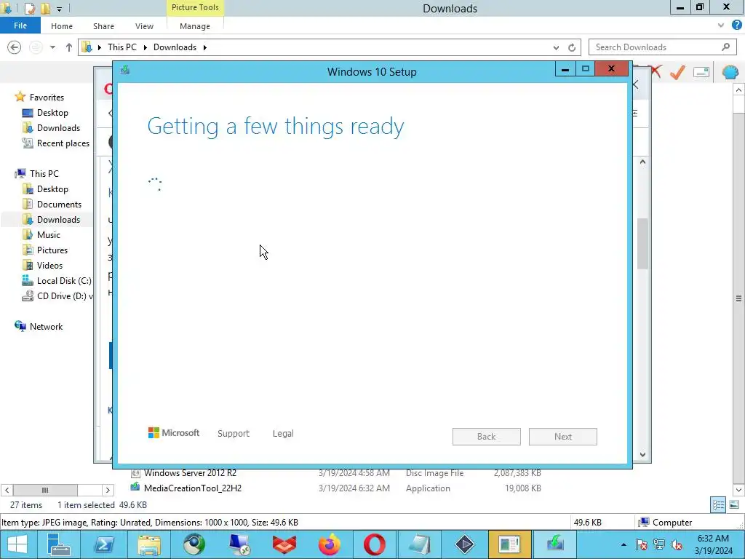Open recent locations dropdown arrow

[x=52, y=47]
